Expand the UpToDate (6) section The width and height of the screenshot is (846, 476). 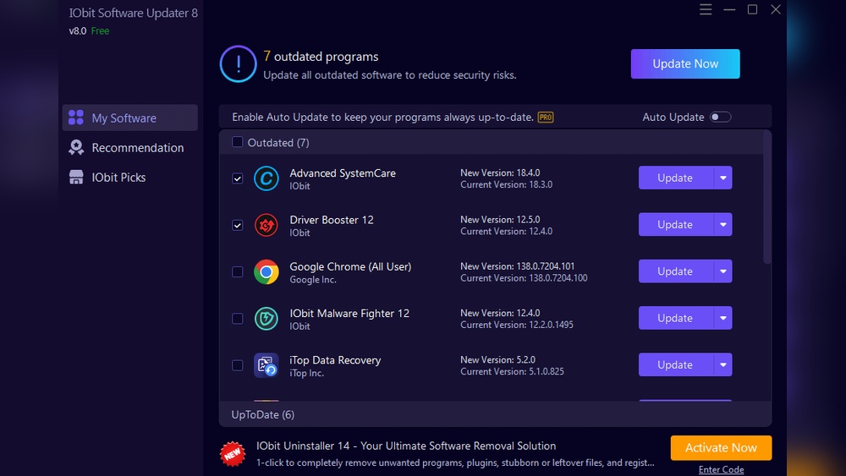[x=495, y=414]
